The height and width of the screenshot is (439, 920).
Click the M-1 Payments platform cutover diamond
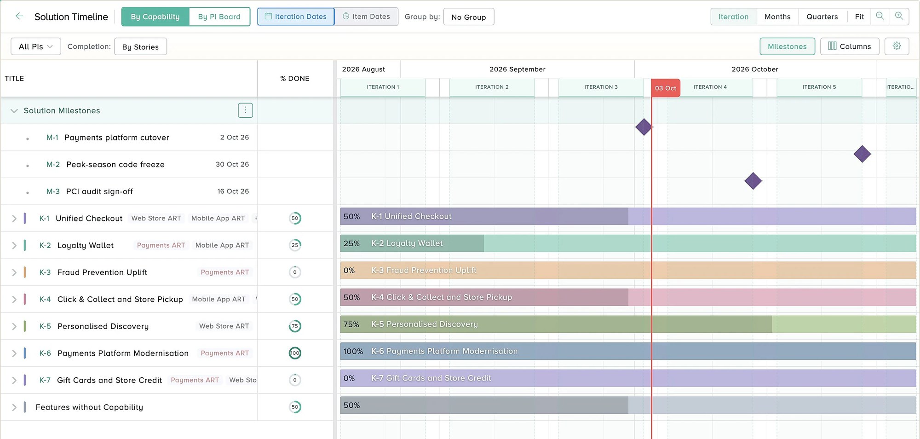coord(644,127)
